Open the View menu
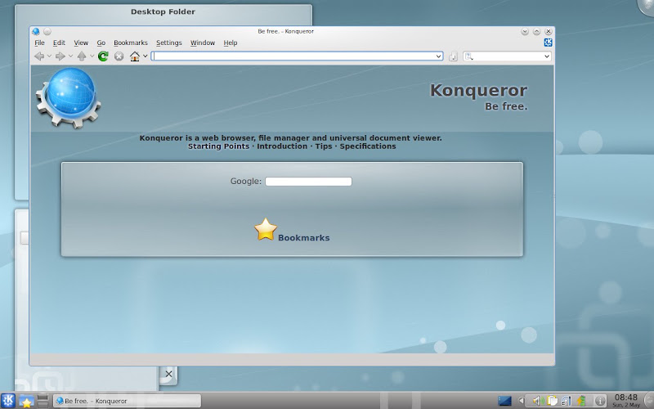Image resolution: width=654 pixels, height=409 pixels. pyautogui.click(x=81, y=43)
